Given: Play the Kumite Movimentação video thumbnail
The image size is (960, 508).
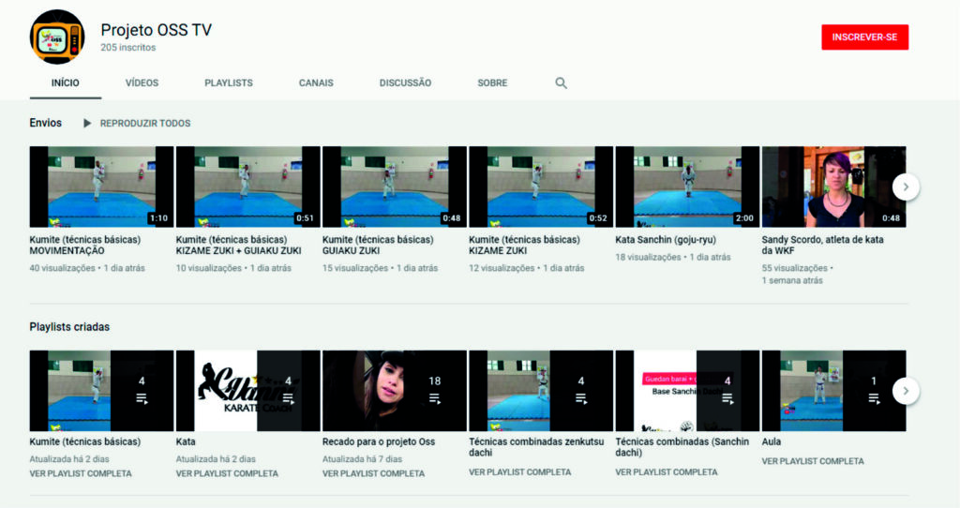Looking at the screenshot, I should [101, 187].
